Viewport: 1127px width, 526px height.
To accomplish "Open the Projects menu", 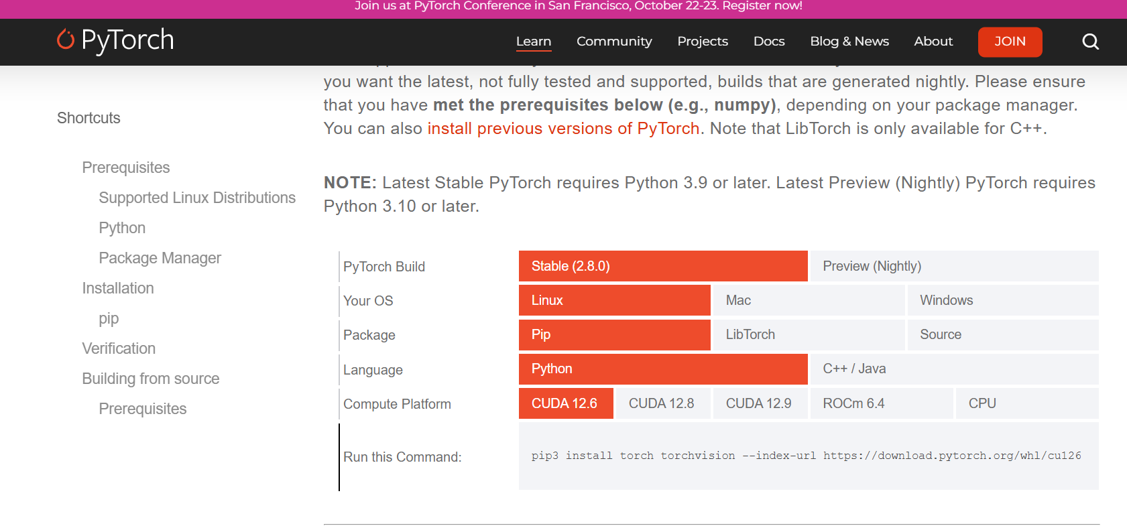I will pyautogui.click(x=703, y=42).
